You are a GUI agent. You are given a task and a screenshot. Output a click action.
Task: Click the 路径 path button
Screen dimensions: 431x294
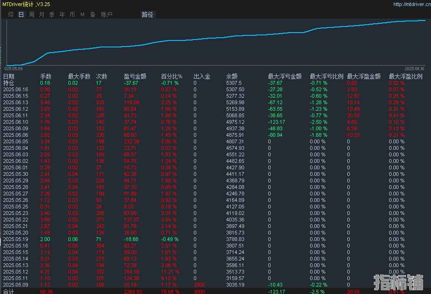pos(147,14)
